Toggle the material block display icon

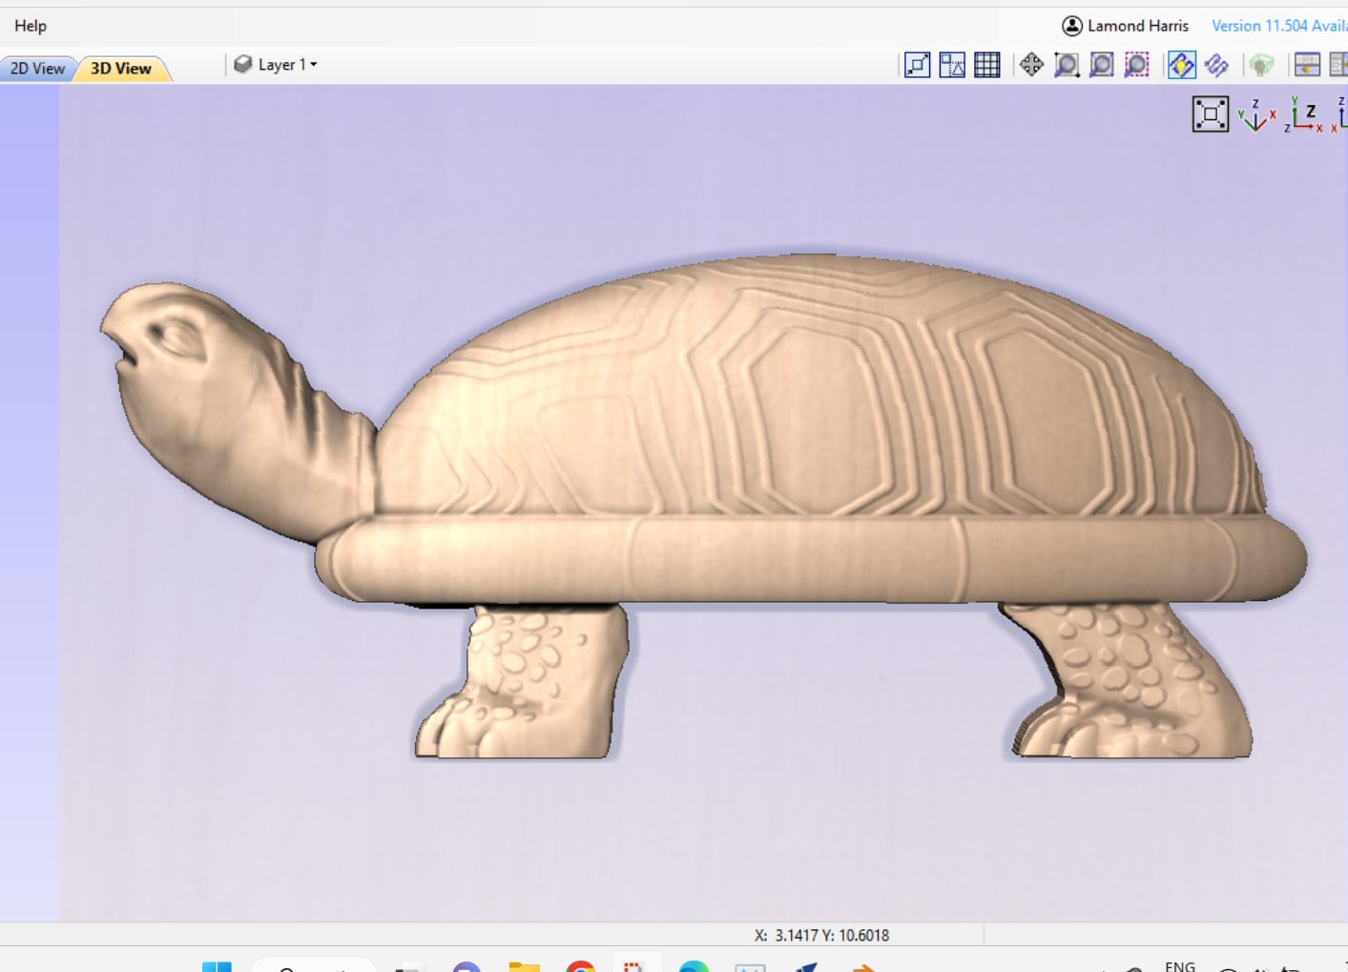1261,66
